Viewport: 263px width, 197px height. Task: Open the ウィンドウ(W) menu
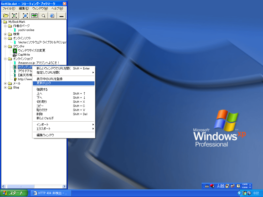40,8
